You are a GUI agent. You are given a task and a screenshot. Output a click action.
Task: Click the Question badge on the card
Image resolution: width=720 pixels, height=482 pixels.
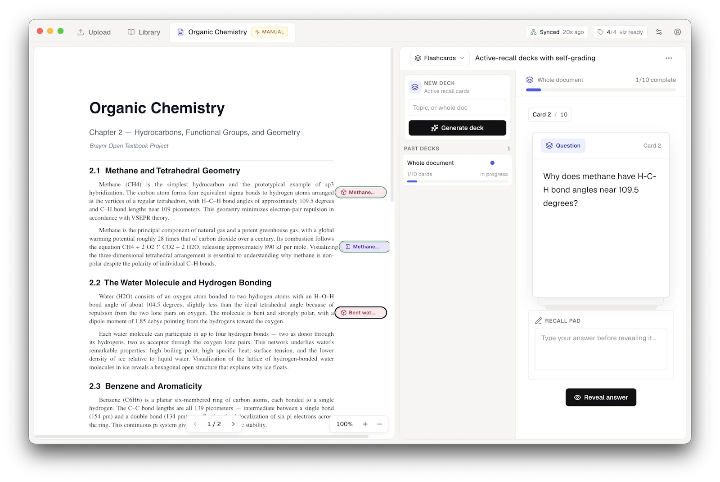tap(563, 145)
